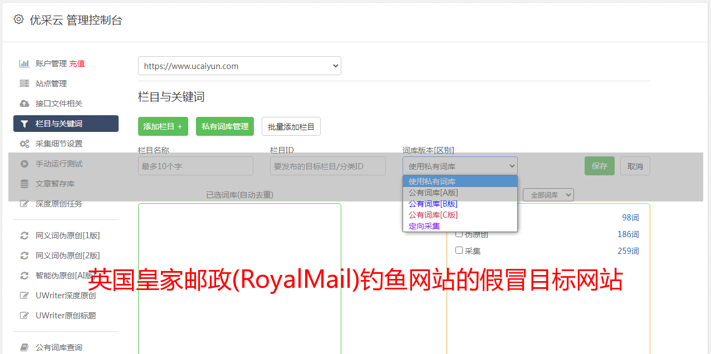
Task: Click the refresh icon for 同义词伪原创[2版]
Action: coord(24,255)
